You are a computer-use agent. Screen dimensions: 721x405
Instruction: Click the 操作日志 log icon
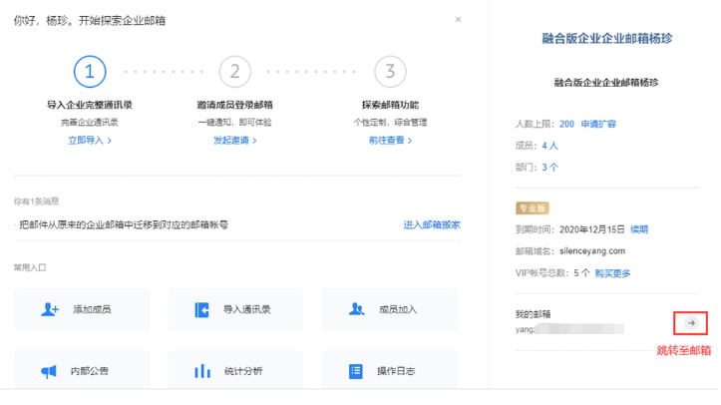(x=356, y=371)
